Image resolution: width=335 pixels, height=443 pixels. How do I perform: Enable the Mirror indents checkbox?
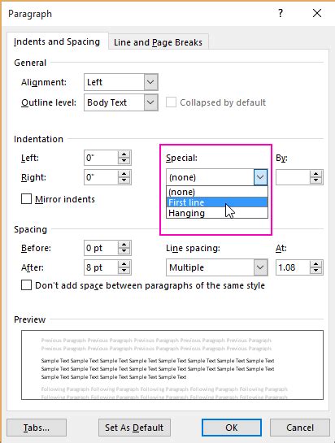(26, 199)
